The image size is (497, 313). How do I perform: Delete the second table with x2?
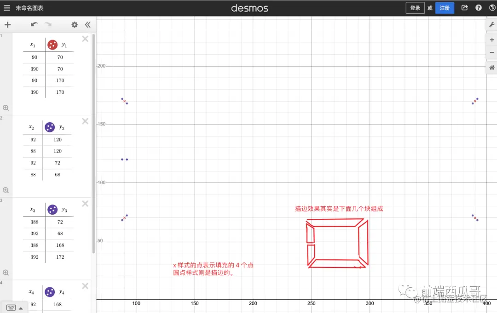click(85, 121)
